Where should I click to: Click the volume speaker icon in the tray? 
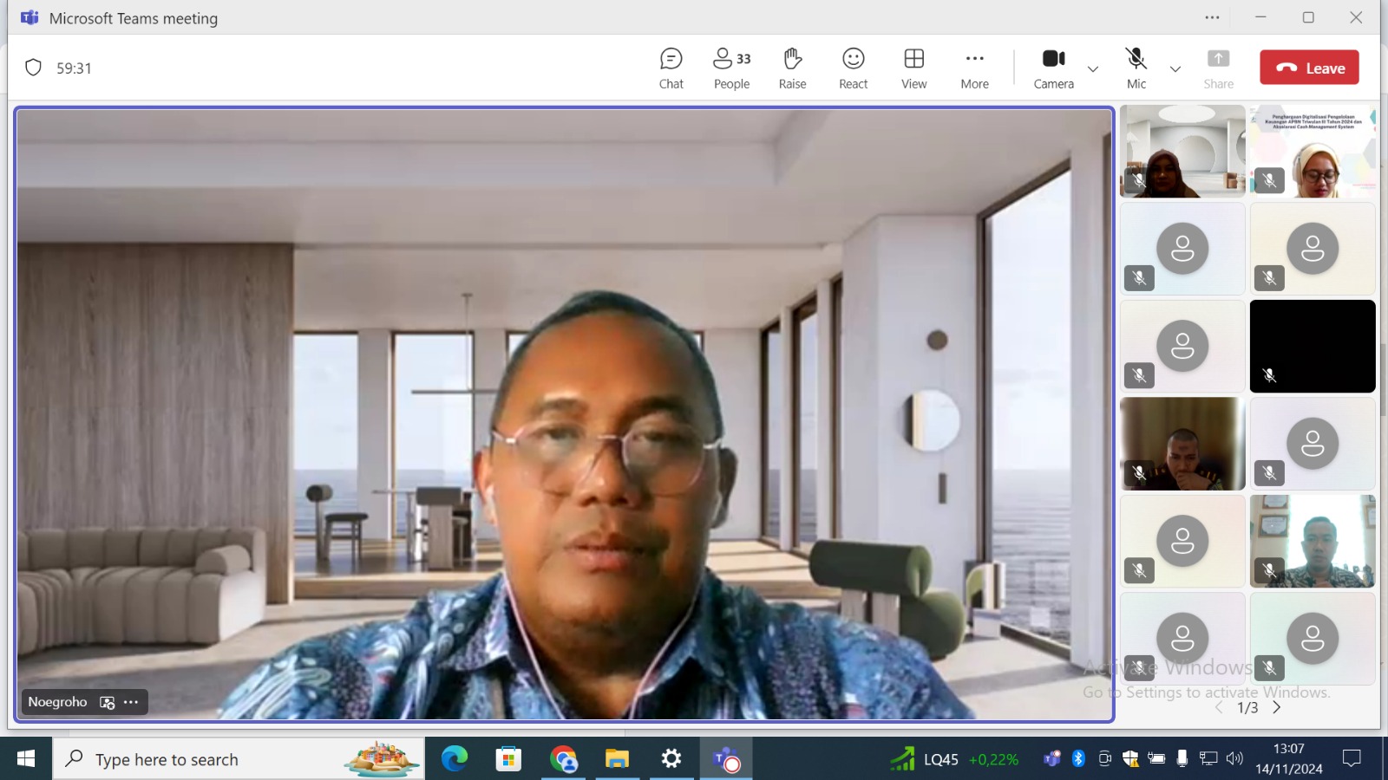pyautogui.click(x=1234, y=759)
